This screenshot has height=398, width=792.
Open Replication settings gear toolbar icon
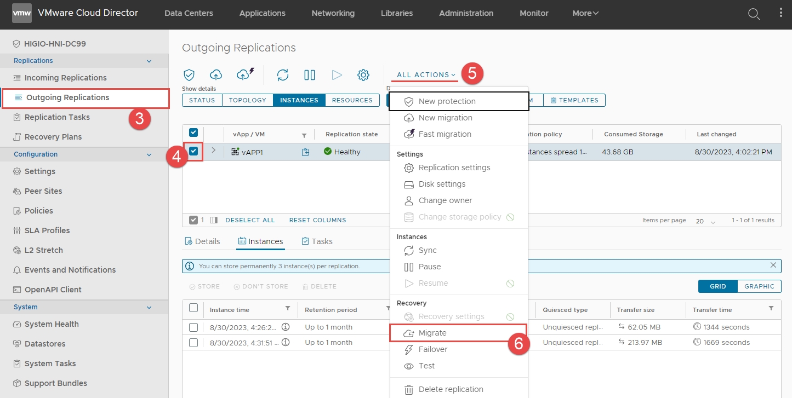[x=363, y=75]
